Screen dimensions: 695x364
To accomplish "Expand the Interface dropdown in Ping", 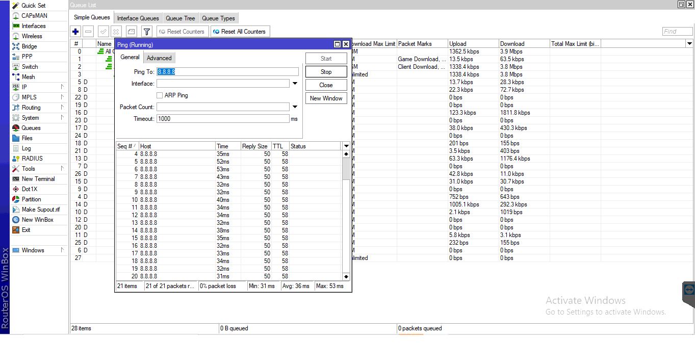I will pos(295,84).
